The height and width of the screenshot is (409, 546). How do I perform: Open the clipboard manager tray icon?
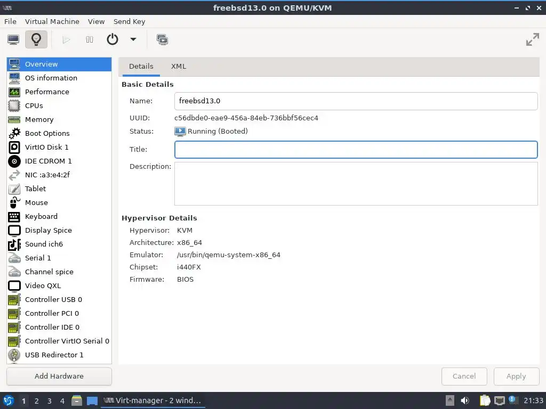tap(485, 400)
